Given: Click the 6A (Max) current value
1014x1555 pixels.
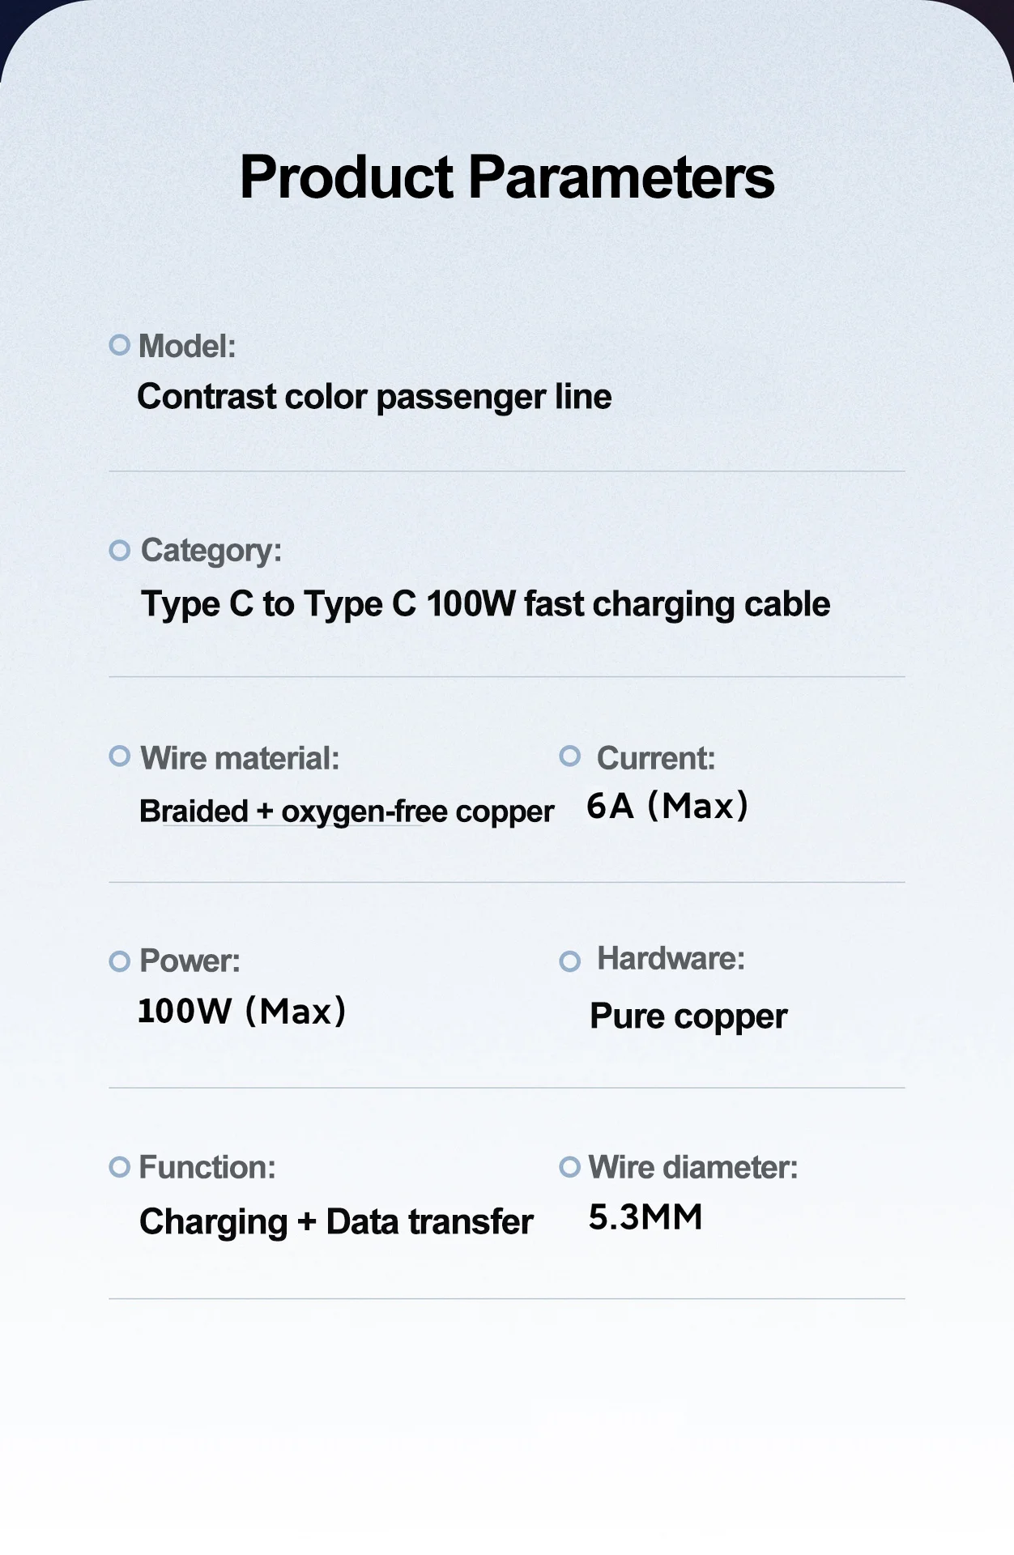Looking at the screenshot, I should click(x=667, y=806).
